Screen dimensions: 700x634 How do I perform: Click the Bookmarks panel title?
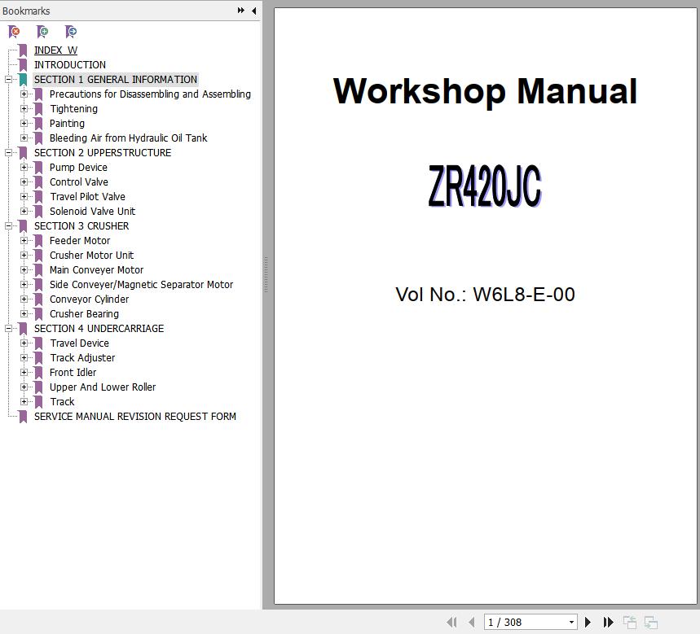(x=26, y=11)
